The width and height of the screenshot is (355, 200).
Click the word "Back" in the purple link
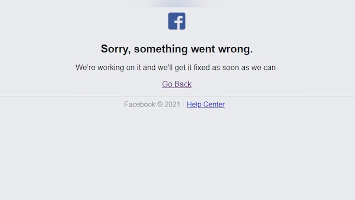point(183,84)
